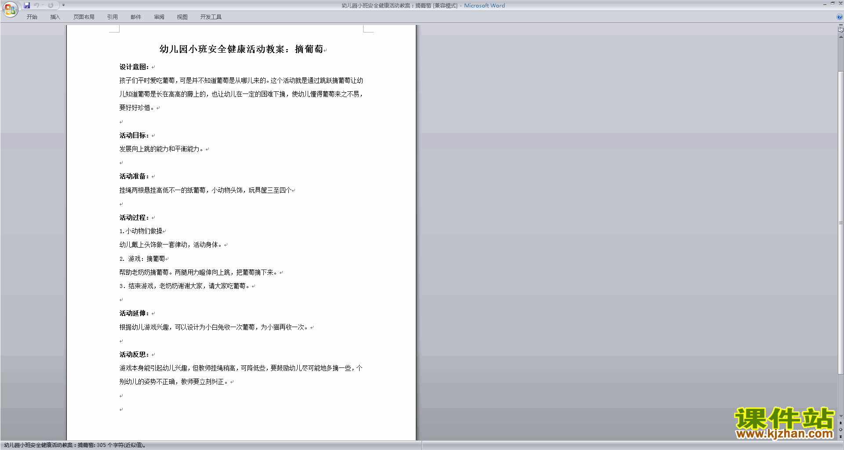Click the line 1.小动物们做操
Screen dimensions: 844x450
[141, 231]
